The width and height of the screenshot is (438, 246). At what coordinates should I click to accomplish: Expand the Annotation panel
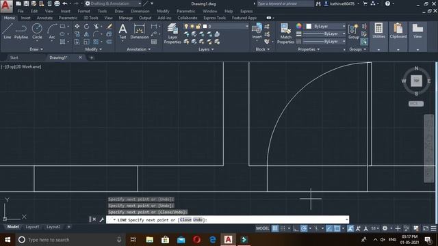point(138,49)
